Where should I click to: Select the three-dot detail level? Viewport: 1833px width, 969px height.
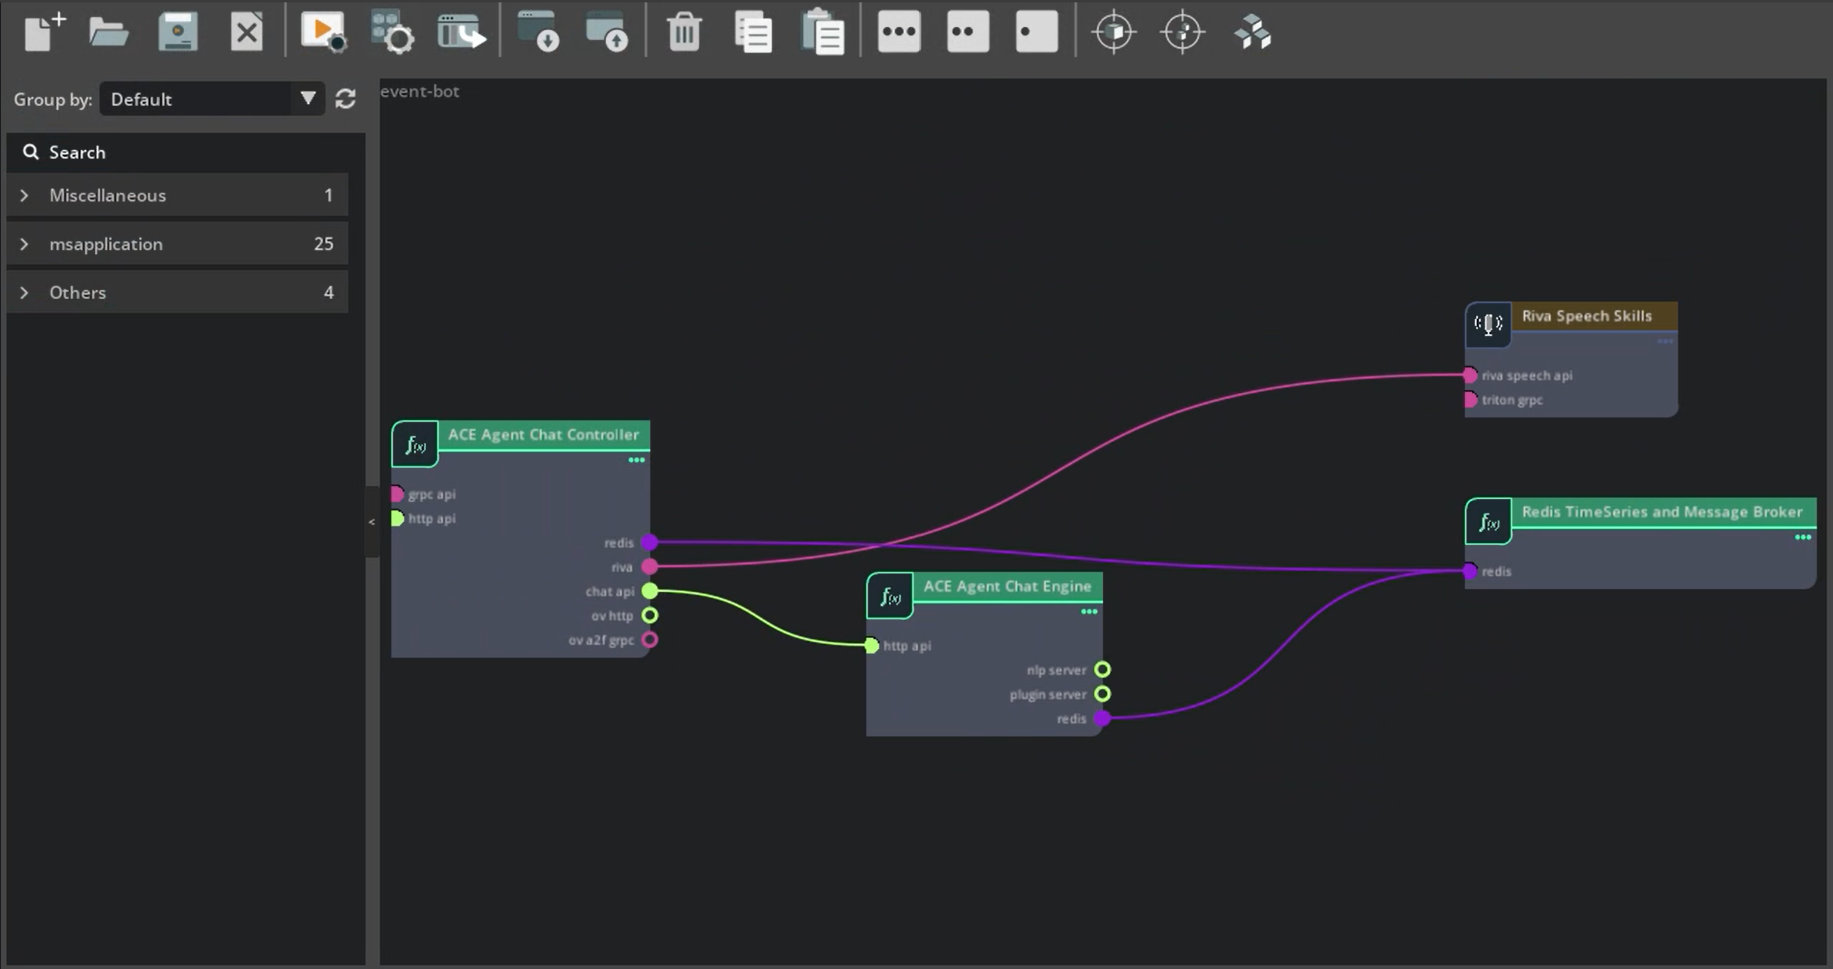[899, 32]
